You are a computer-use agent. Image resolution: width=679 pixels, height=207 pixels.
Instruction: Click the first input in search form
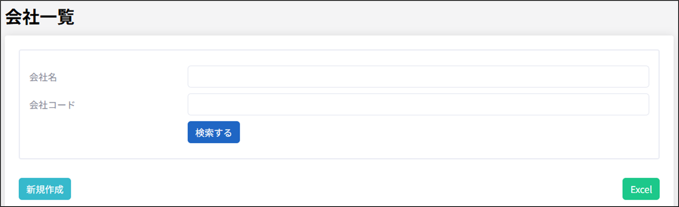[418, 77]
